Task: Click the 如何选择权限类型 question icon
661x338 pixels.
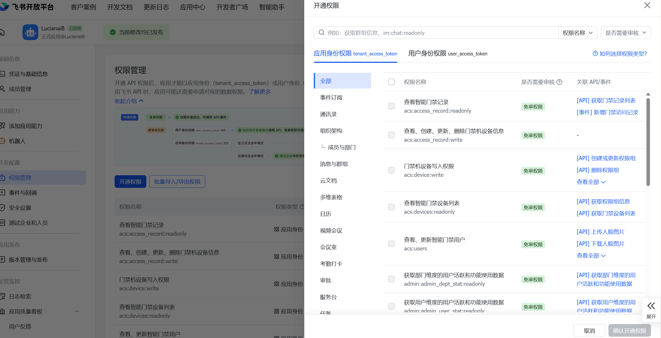Action: [x=595, y=54]
